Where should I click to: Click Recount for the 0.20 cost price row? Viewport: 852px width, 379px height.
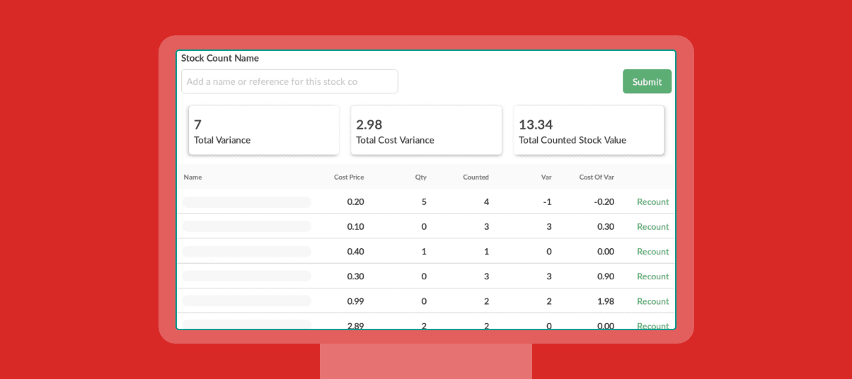[x=652, y=202]
